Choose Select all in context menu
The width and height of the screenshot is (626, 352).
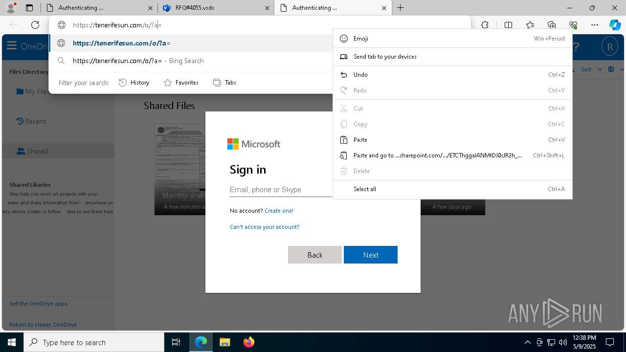pos(452,189)
